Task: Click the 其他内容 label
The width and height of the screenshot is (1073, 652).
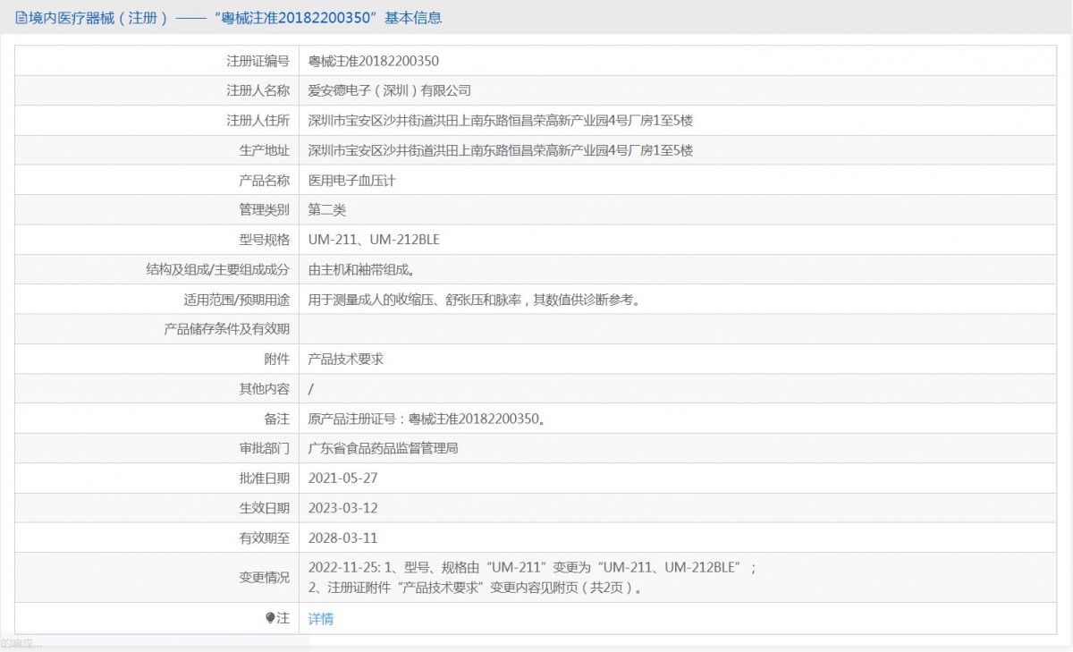Action: coord(265,389)
